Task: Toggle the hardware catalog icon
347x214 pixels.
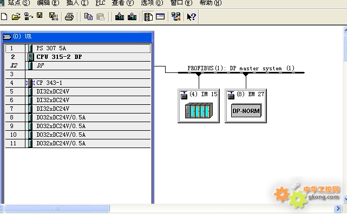Action: (x=148, y=17)
